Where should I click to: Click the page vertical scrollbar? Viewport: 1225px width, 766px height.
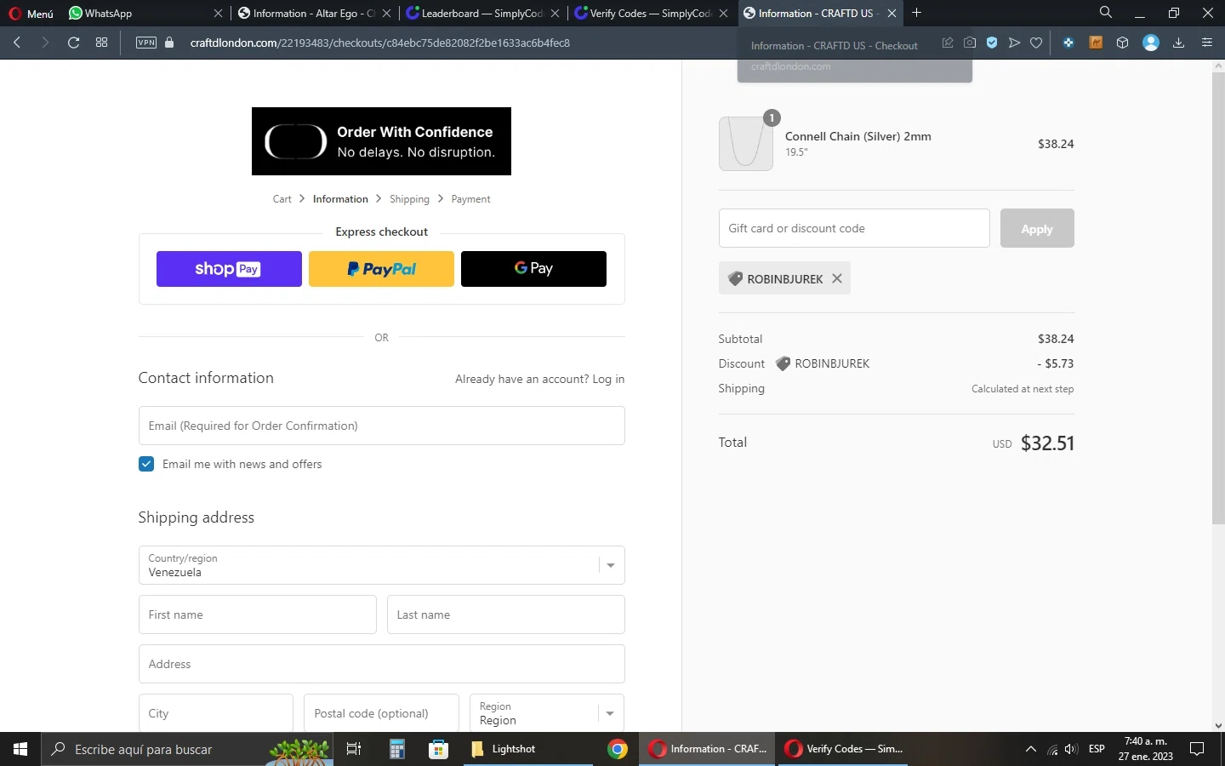click(x=1218, y=298)
